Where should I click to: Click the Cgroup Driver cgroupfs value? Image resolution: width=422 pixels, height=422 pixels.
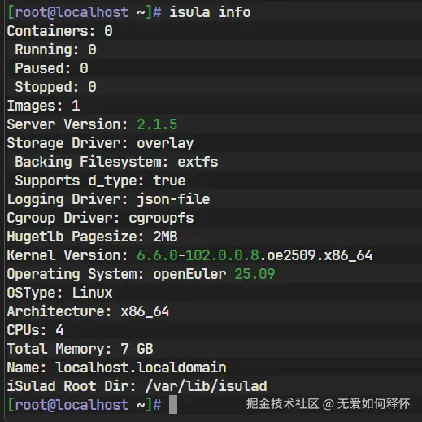(161, 218)
